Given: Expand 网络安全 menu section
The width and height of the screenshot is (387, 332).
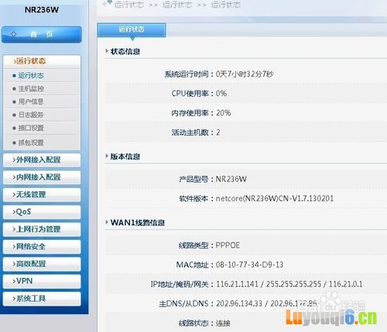Looking at the screenshot, I should [x=42, y=247].
